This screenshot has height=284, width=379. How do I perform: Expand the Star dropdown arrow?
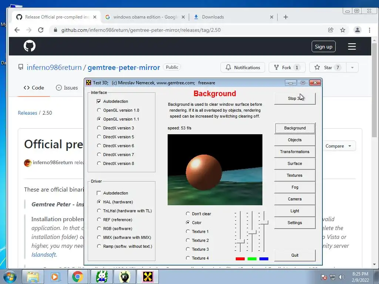coord(352,67)
